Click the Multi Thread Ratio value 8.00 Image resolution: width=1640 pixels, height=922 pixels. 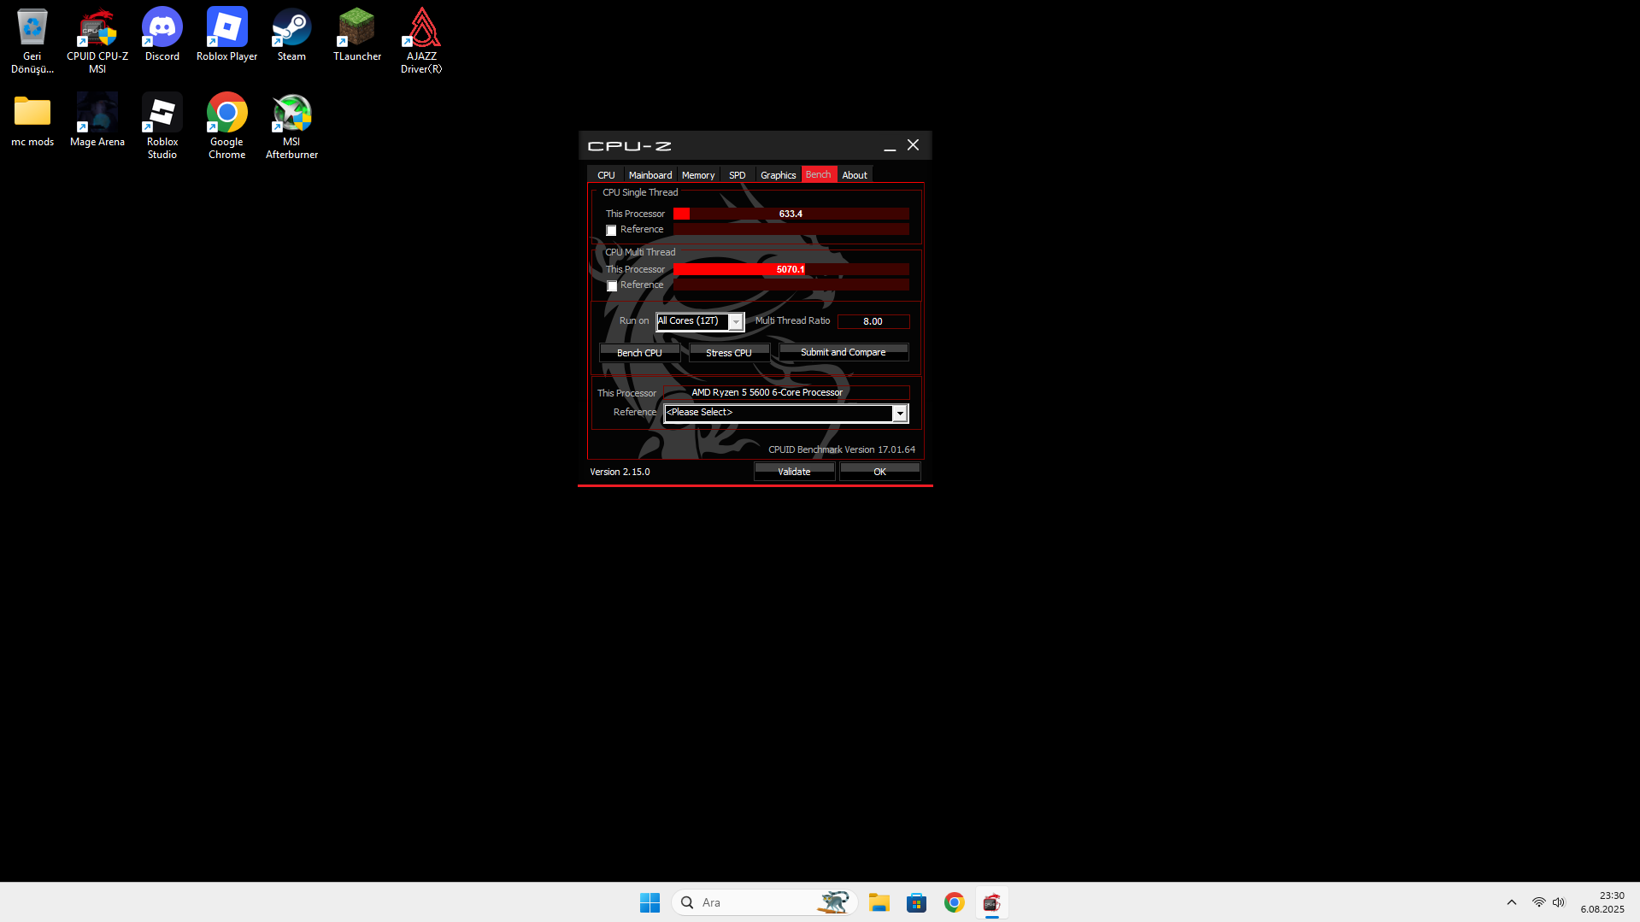click(873, 321)
